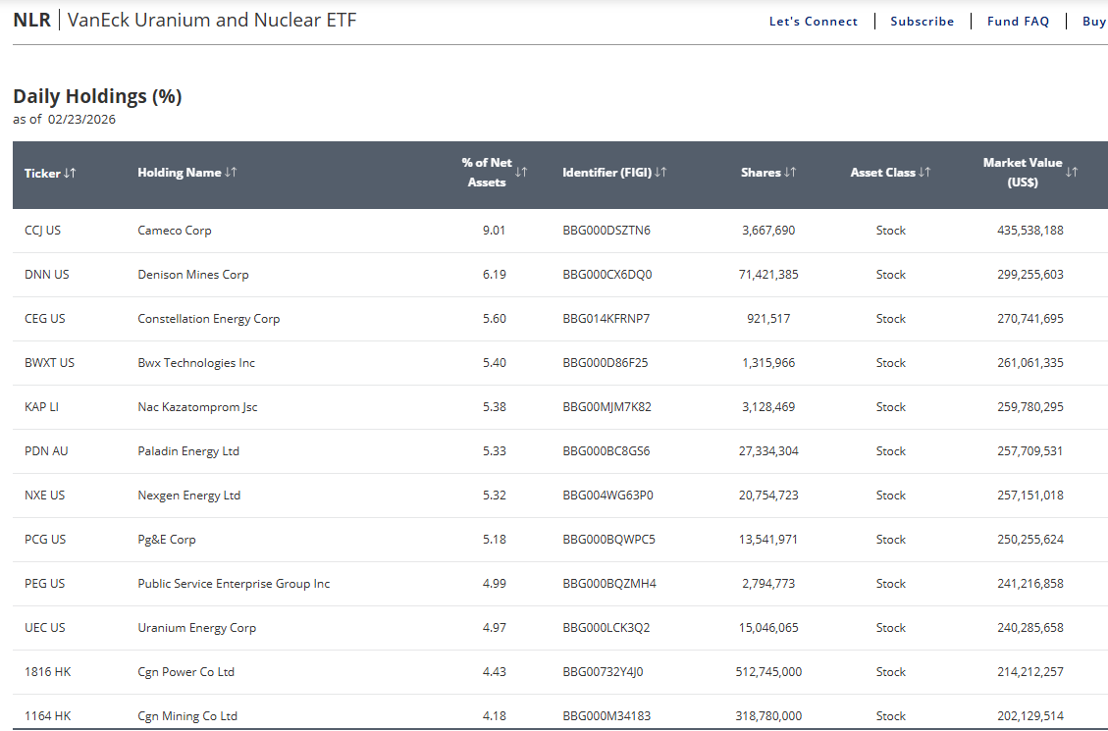This screenshot has width=1108, height=731.
Task: Click Cameco's 9.01 net assets value
Action: pyautogui.click(x=494, y=231)
